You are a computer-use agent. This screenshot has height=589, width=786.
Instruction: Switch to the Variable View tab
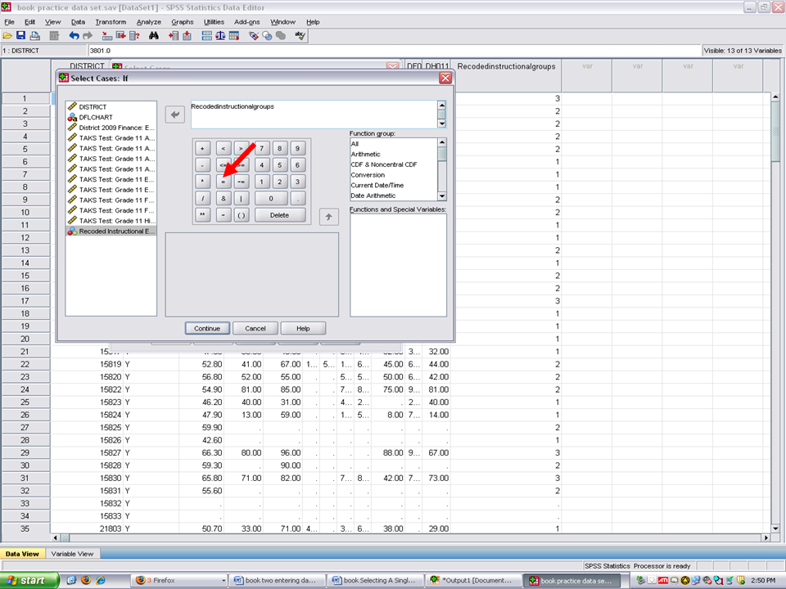(72, 554)
